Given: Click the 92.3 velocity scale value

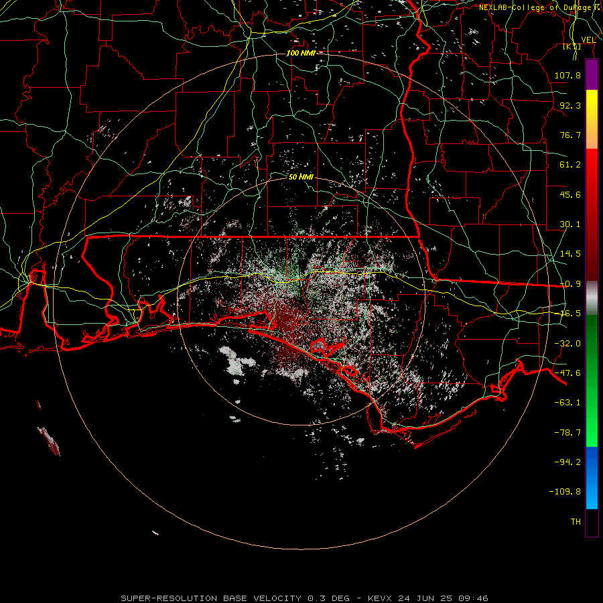Looking at the screenshot, I should (570, 105).
